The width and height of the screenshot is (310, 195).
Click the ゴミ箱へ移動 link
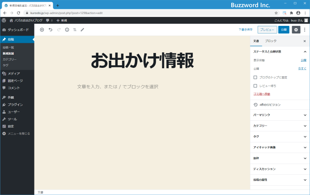[261, 94]
